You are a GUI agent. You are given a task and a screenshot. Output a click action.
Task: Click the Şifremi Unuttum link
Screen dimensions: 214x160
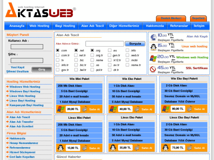(x=17, y=72)
